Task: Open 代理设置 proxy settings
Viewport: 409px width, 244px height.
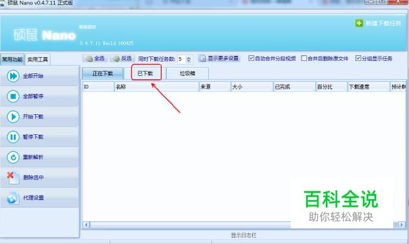Action: pyautogui.click(x=40, y=198)
